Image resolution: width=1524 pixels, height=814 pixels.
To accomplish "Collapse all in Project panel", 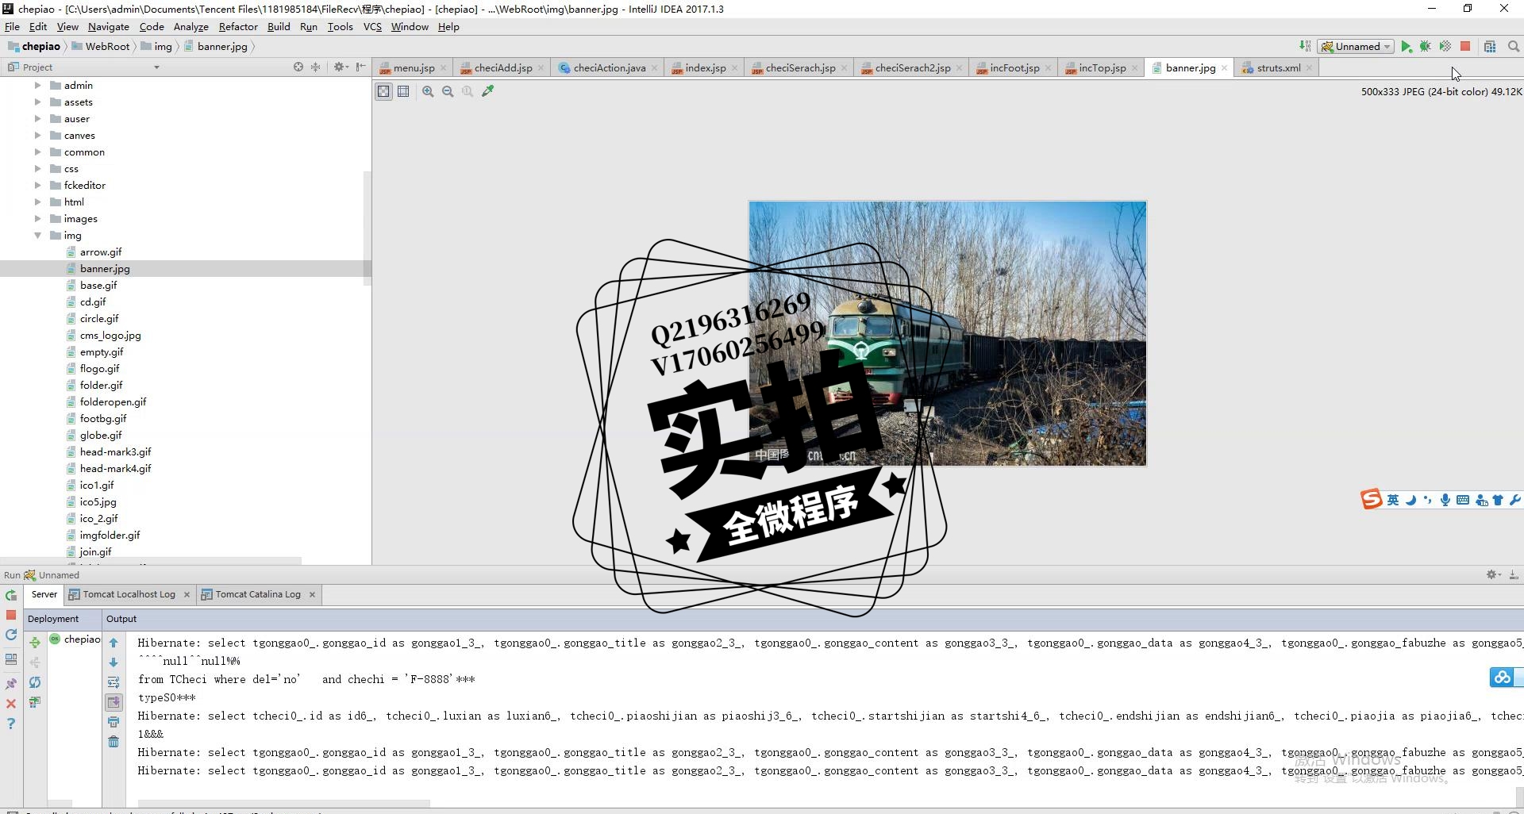I will 315,67.
